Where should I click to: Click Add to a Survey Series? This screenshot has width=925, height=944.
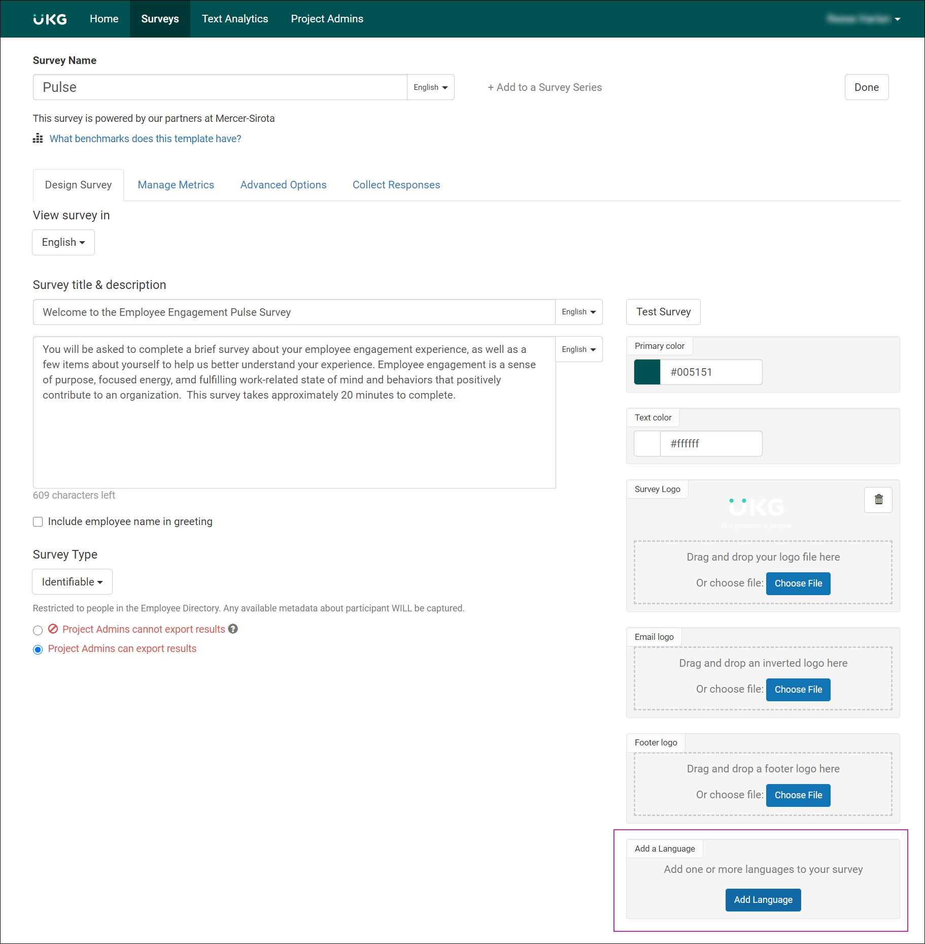tap(544, 87)
